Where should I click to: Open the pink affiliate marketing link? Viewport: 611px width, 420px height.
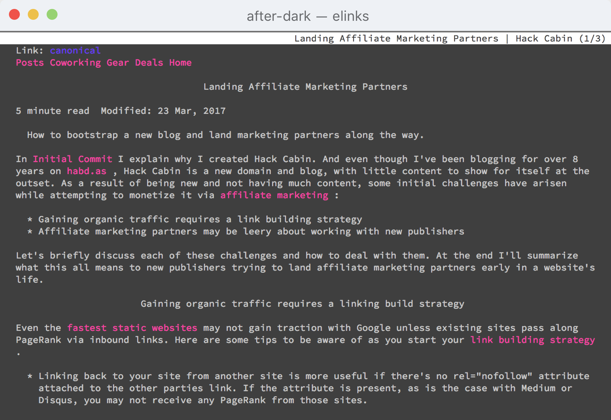tap(274, 195)
